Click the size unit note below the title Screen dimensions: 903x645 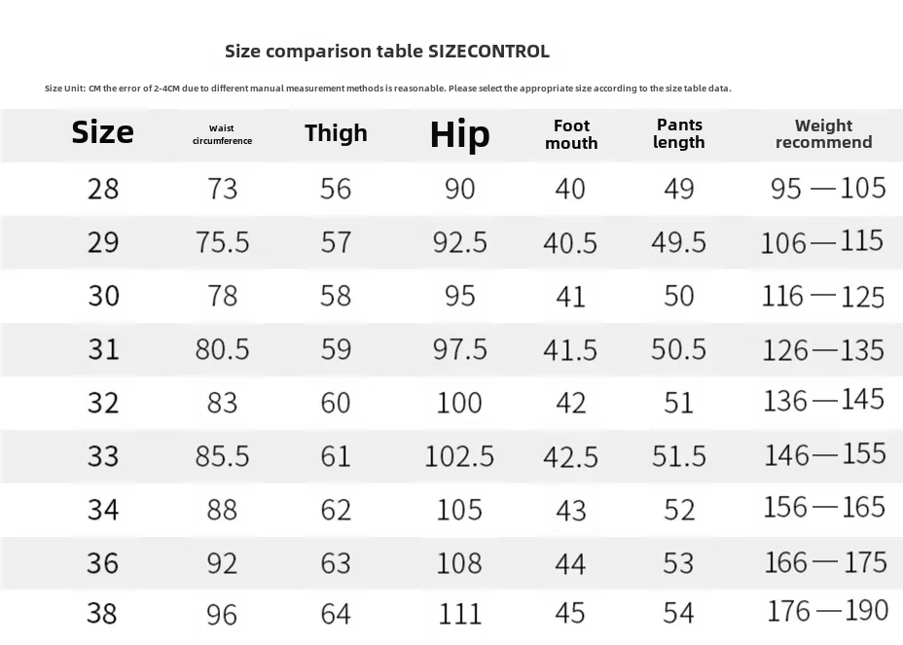pyautogui.click(x=387, y=89)
